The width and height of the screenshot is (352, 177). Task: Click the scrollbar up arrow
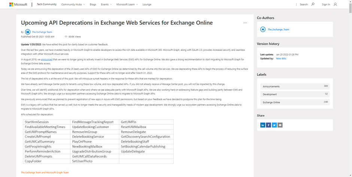coord(350,1)
